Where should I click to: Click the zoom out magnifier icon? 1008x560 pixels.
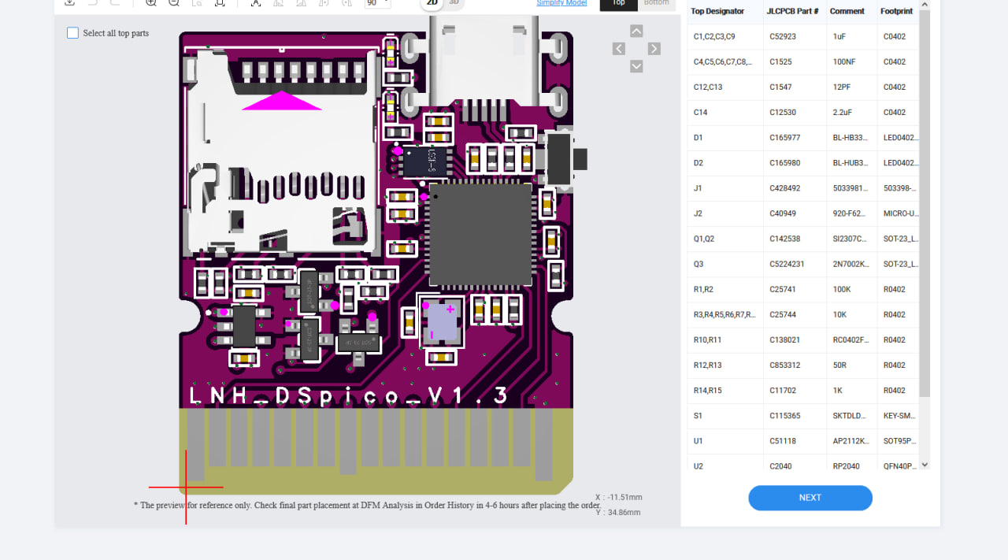point(174,3)
